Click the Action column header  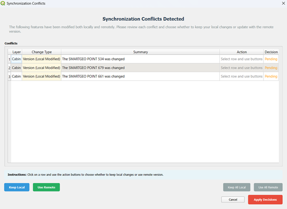pos(242,52)
